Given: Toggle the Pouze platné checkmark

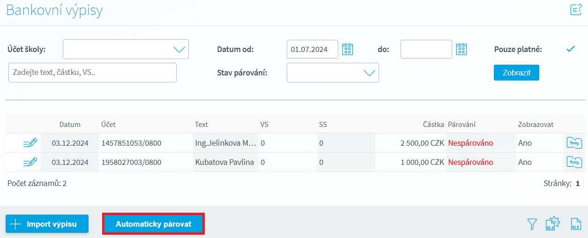Looking at the screenshot, I should tap(570, 49).
